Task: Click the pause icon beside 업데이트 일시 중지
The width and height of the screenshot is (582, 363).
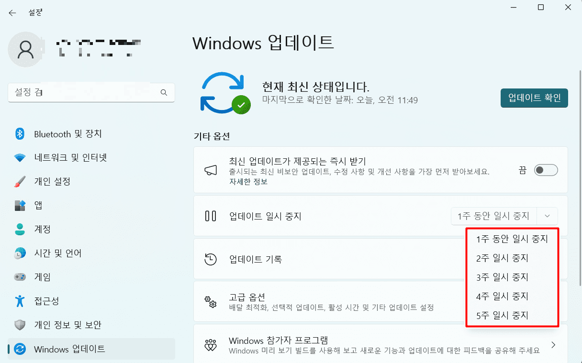Action: click(211, 216)
